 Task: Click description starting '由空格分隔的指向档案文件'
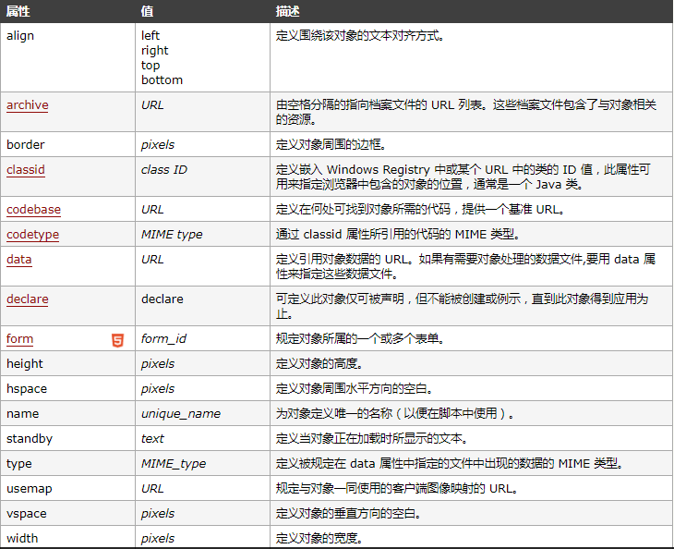pos(466,112)
